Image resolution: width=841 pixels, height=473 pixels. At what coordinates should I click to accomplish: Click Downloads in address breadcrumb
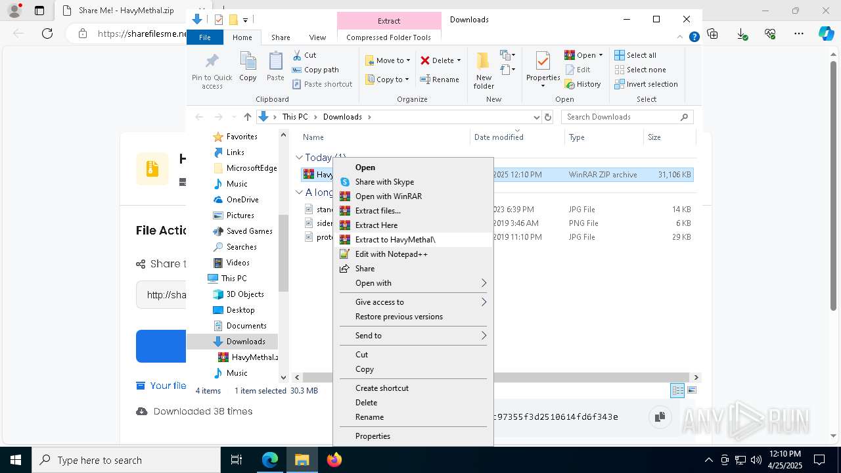342,117
